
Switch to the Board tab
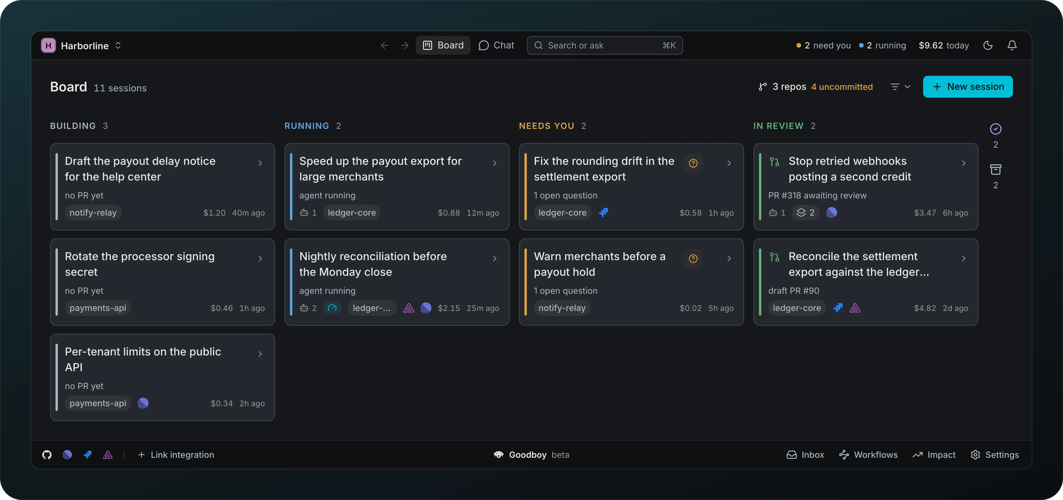(443, 45)
